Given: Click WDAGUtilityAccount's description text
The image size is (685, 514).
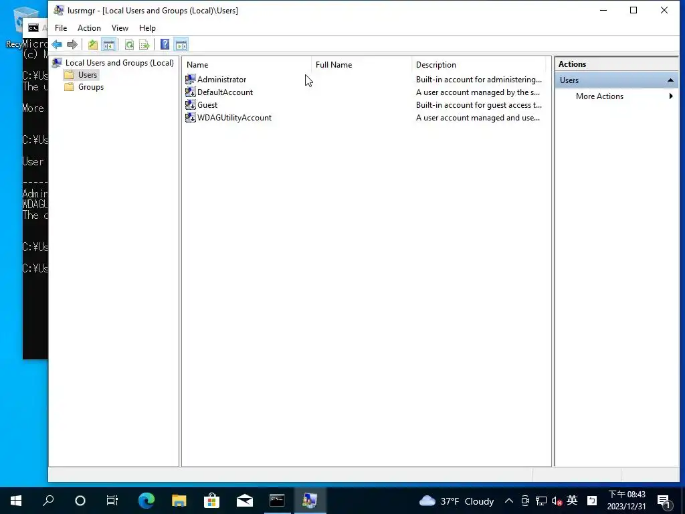Looking at the screenshot, I should pyautogui.click(x=478, y=118).
